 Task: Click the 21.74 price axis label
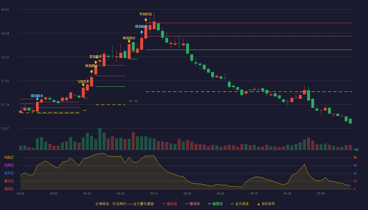click(x=5, y=105)
